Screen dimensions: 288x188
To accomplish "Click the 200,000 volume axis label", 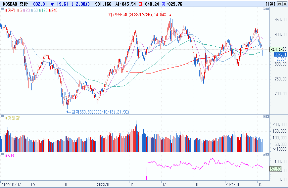I will (279, 125).
